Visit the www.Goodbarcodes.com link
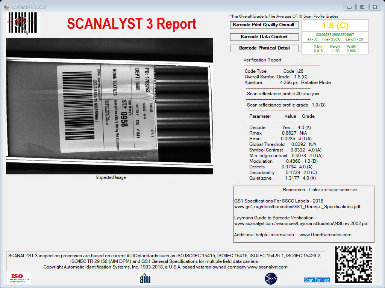This screenshot has height=288, width=385. click(x=325, y=235)
